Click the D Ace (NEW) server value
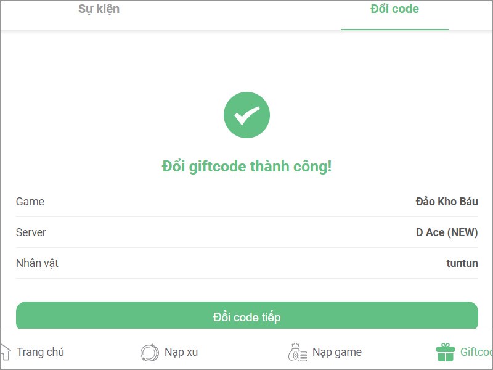493x370 pixels. pyautogui.click(x=447, y=232)
